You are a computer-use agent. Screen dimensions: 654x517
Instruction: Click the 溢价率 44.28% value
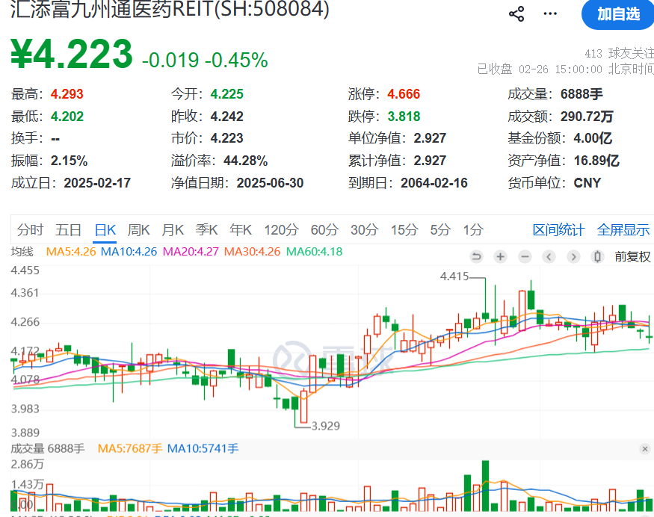(x=246, y=161)
